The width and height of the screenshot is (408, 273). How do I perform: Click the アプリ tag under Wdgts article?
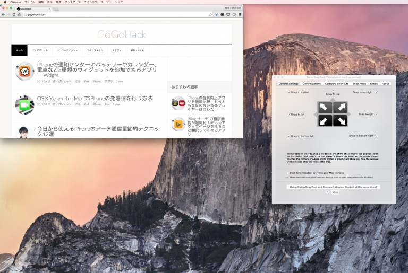(x=109, y=81)
